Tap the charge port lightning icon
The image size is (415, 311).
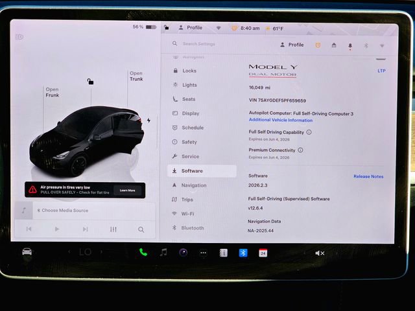pos(148,121)
